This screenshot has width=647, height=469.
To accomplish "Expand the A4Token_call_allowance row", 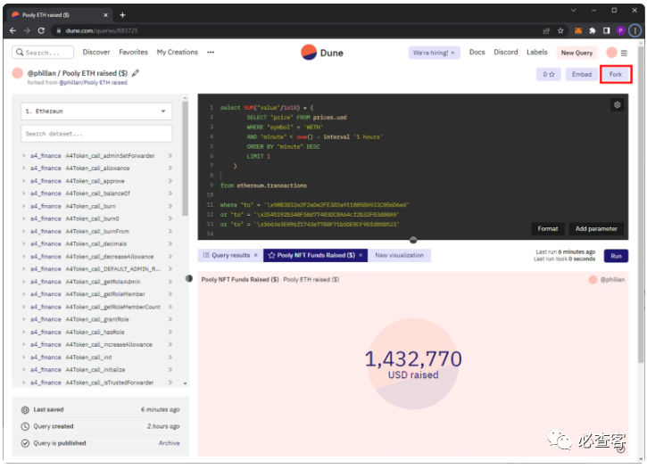I will pyautogui.click(x=96, y=169).
